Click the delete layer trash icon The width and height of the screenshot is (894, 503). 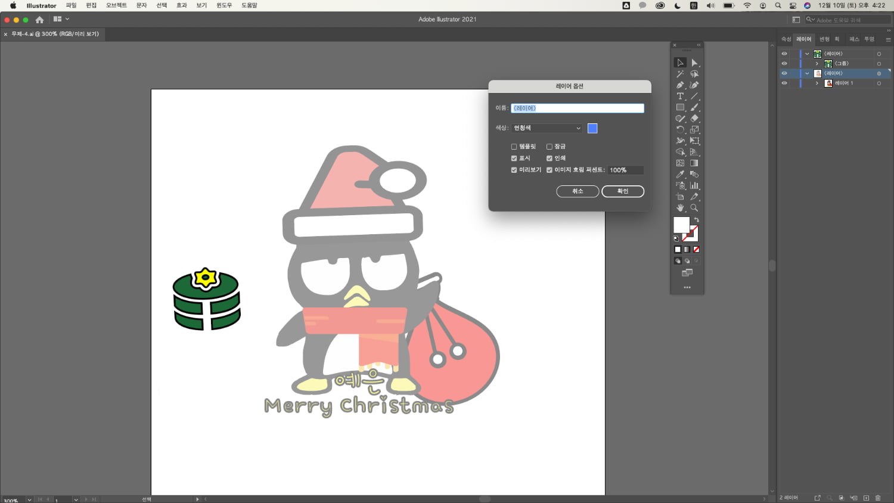878,498
